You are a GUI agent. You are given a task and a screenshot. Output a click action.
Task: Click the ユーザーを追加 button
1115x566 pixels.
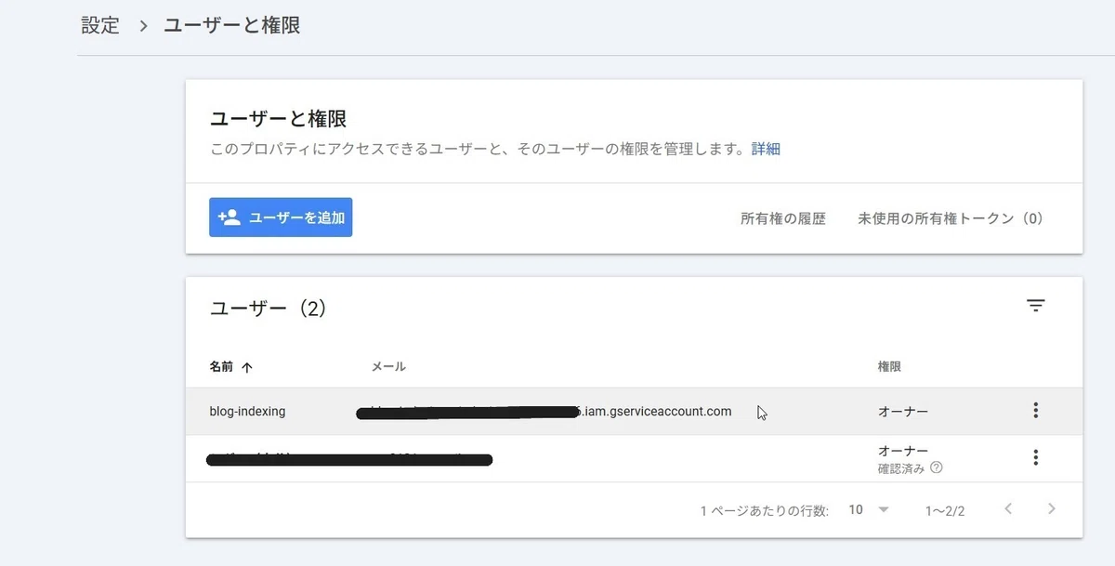[281, 217]
